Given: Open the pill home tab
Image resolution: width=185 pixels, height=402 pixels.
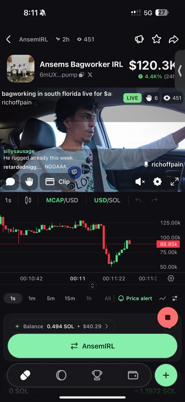Looking at the screenshot, I should click(25, 375).
